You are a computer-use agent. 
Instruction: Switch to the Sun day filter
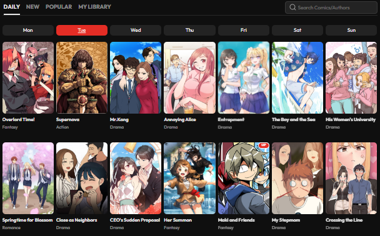tap(351, 30)
